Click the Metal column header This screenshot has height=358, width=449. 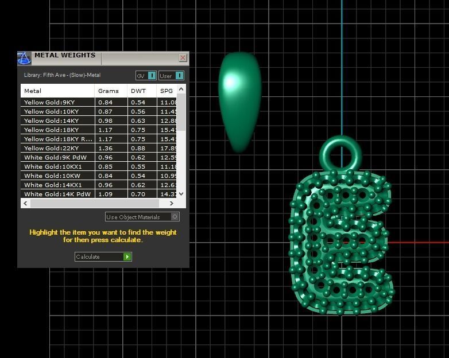(57, 91)
